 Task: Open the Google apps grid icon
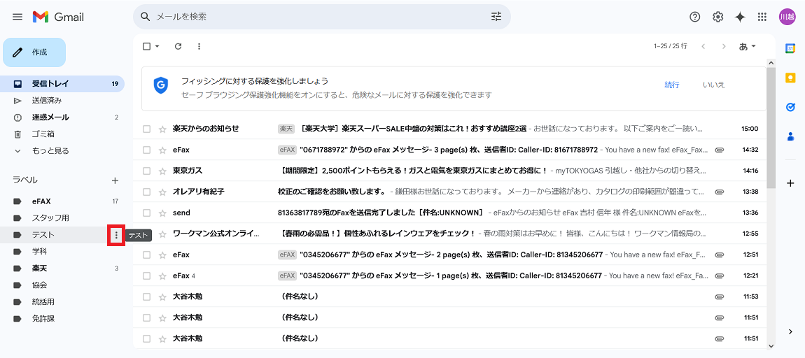(x=762, y=17)
